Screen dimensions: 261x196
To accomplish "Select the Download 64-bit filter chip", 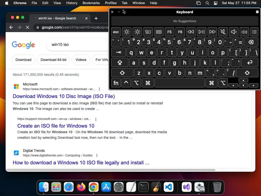I will 54,60.
